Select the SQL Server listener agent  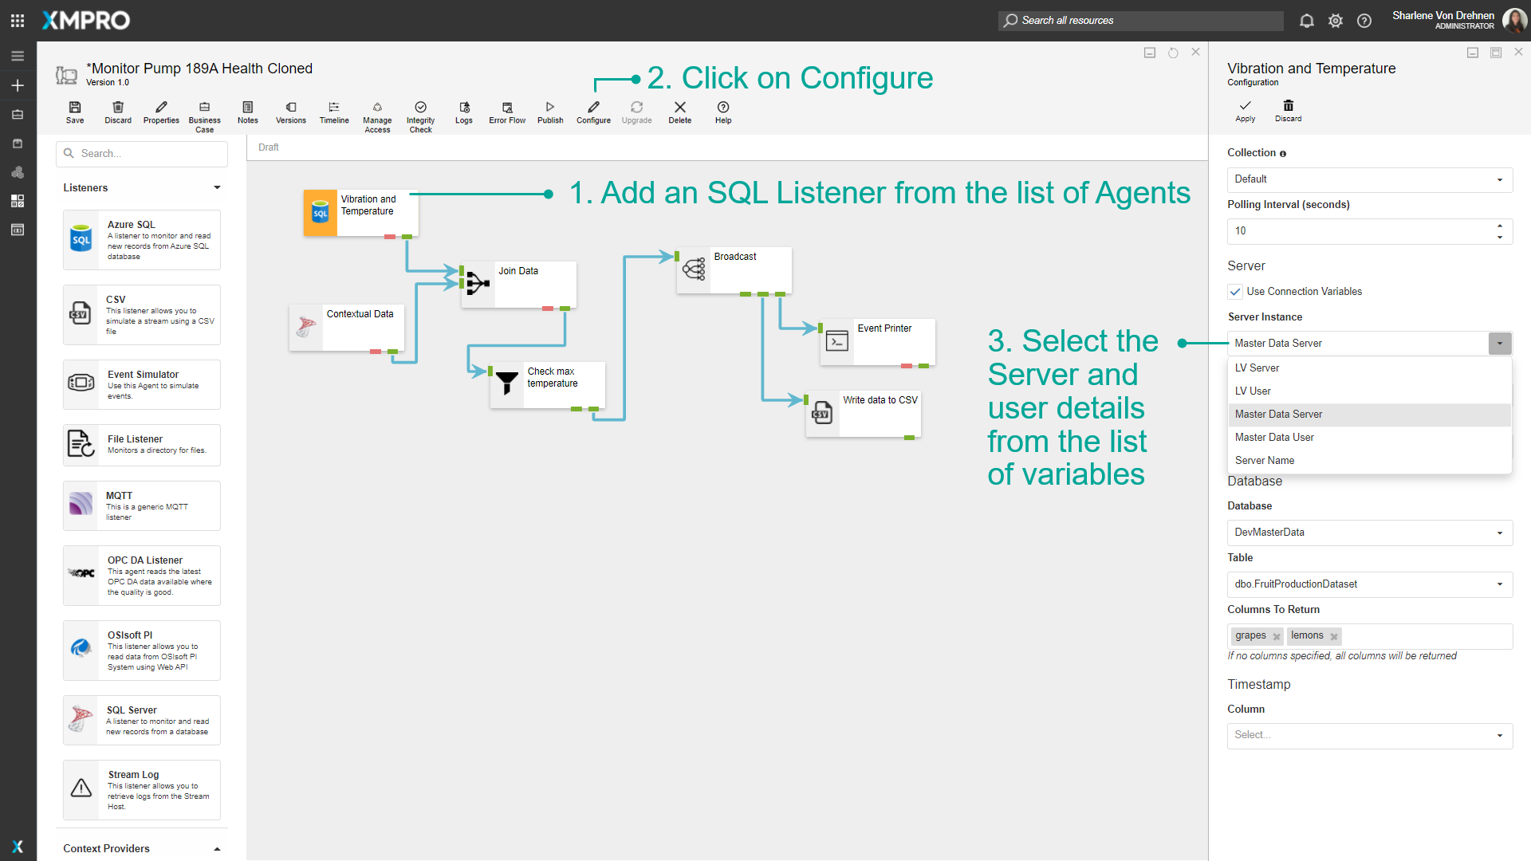pos(142,721)
